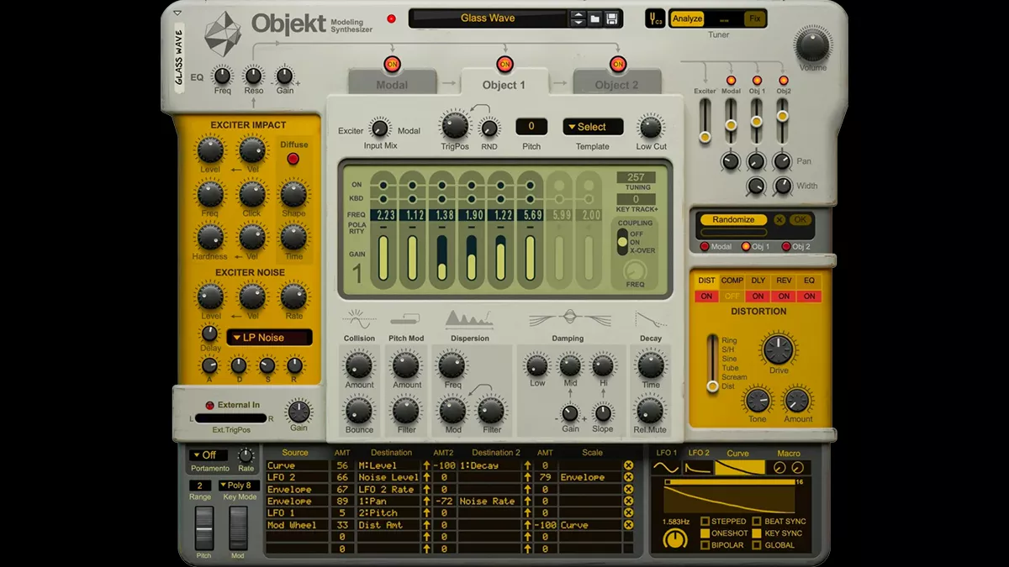Toggle the Diffuse LED button

[x=293, y=159]
